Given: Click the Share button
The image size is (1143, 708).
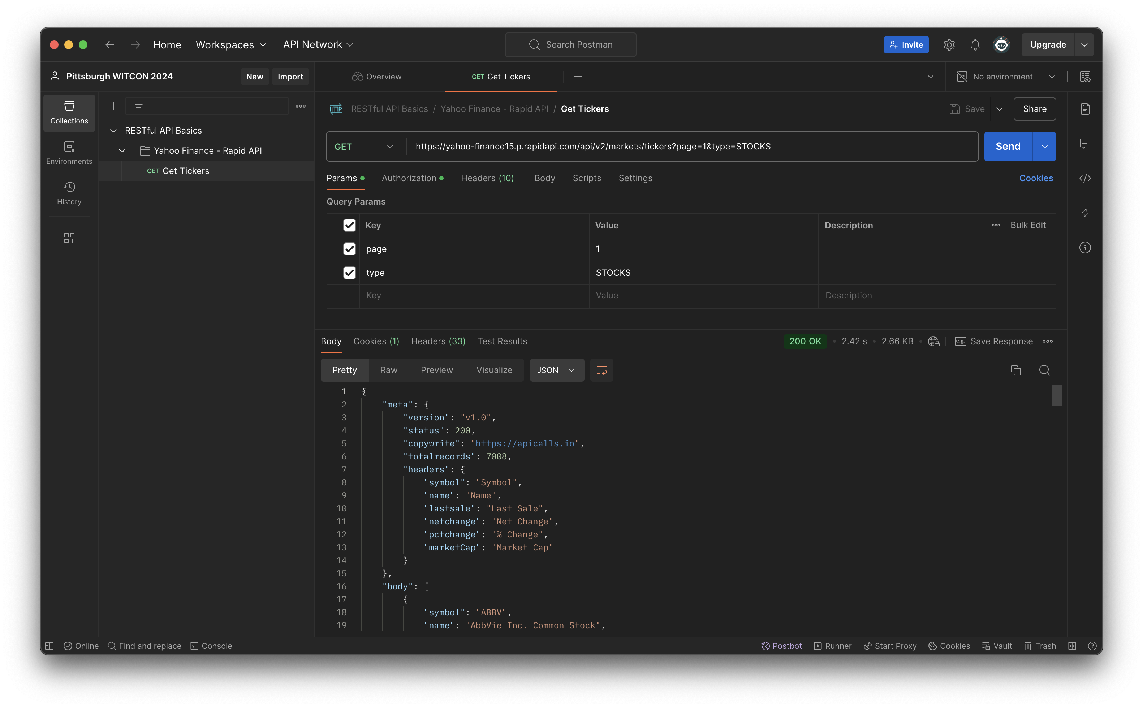Looking at the screenshot, I should 1034,109.
